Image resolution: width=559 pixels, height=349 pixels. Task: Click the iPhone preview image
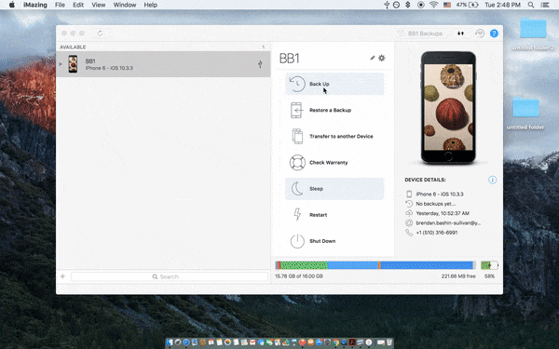[448, 108]
